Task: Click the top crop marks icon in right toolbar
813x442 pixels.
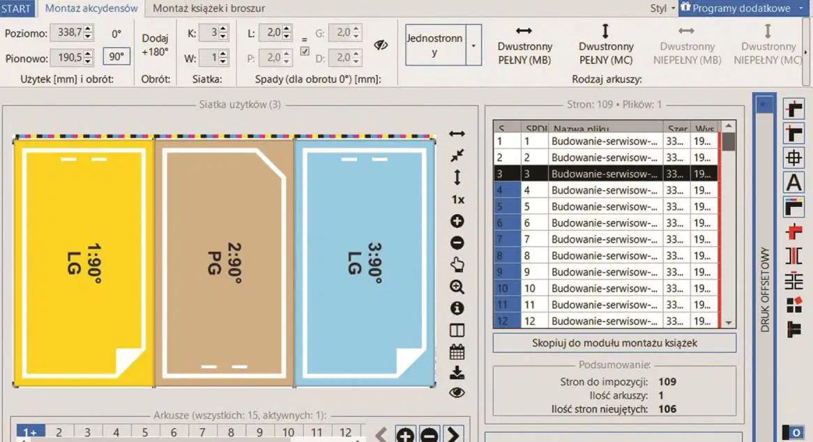Action: (x=793, y=108)
